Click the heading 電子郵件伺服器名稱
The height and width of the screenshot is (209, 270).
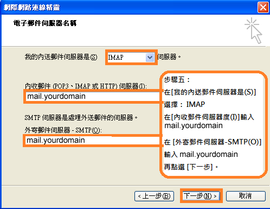coord(45,23)
